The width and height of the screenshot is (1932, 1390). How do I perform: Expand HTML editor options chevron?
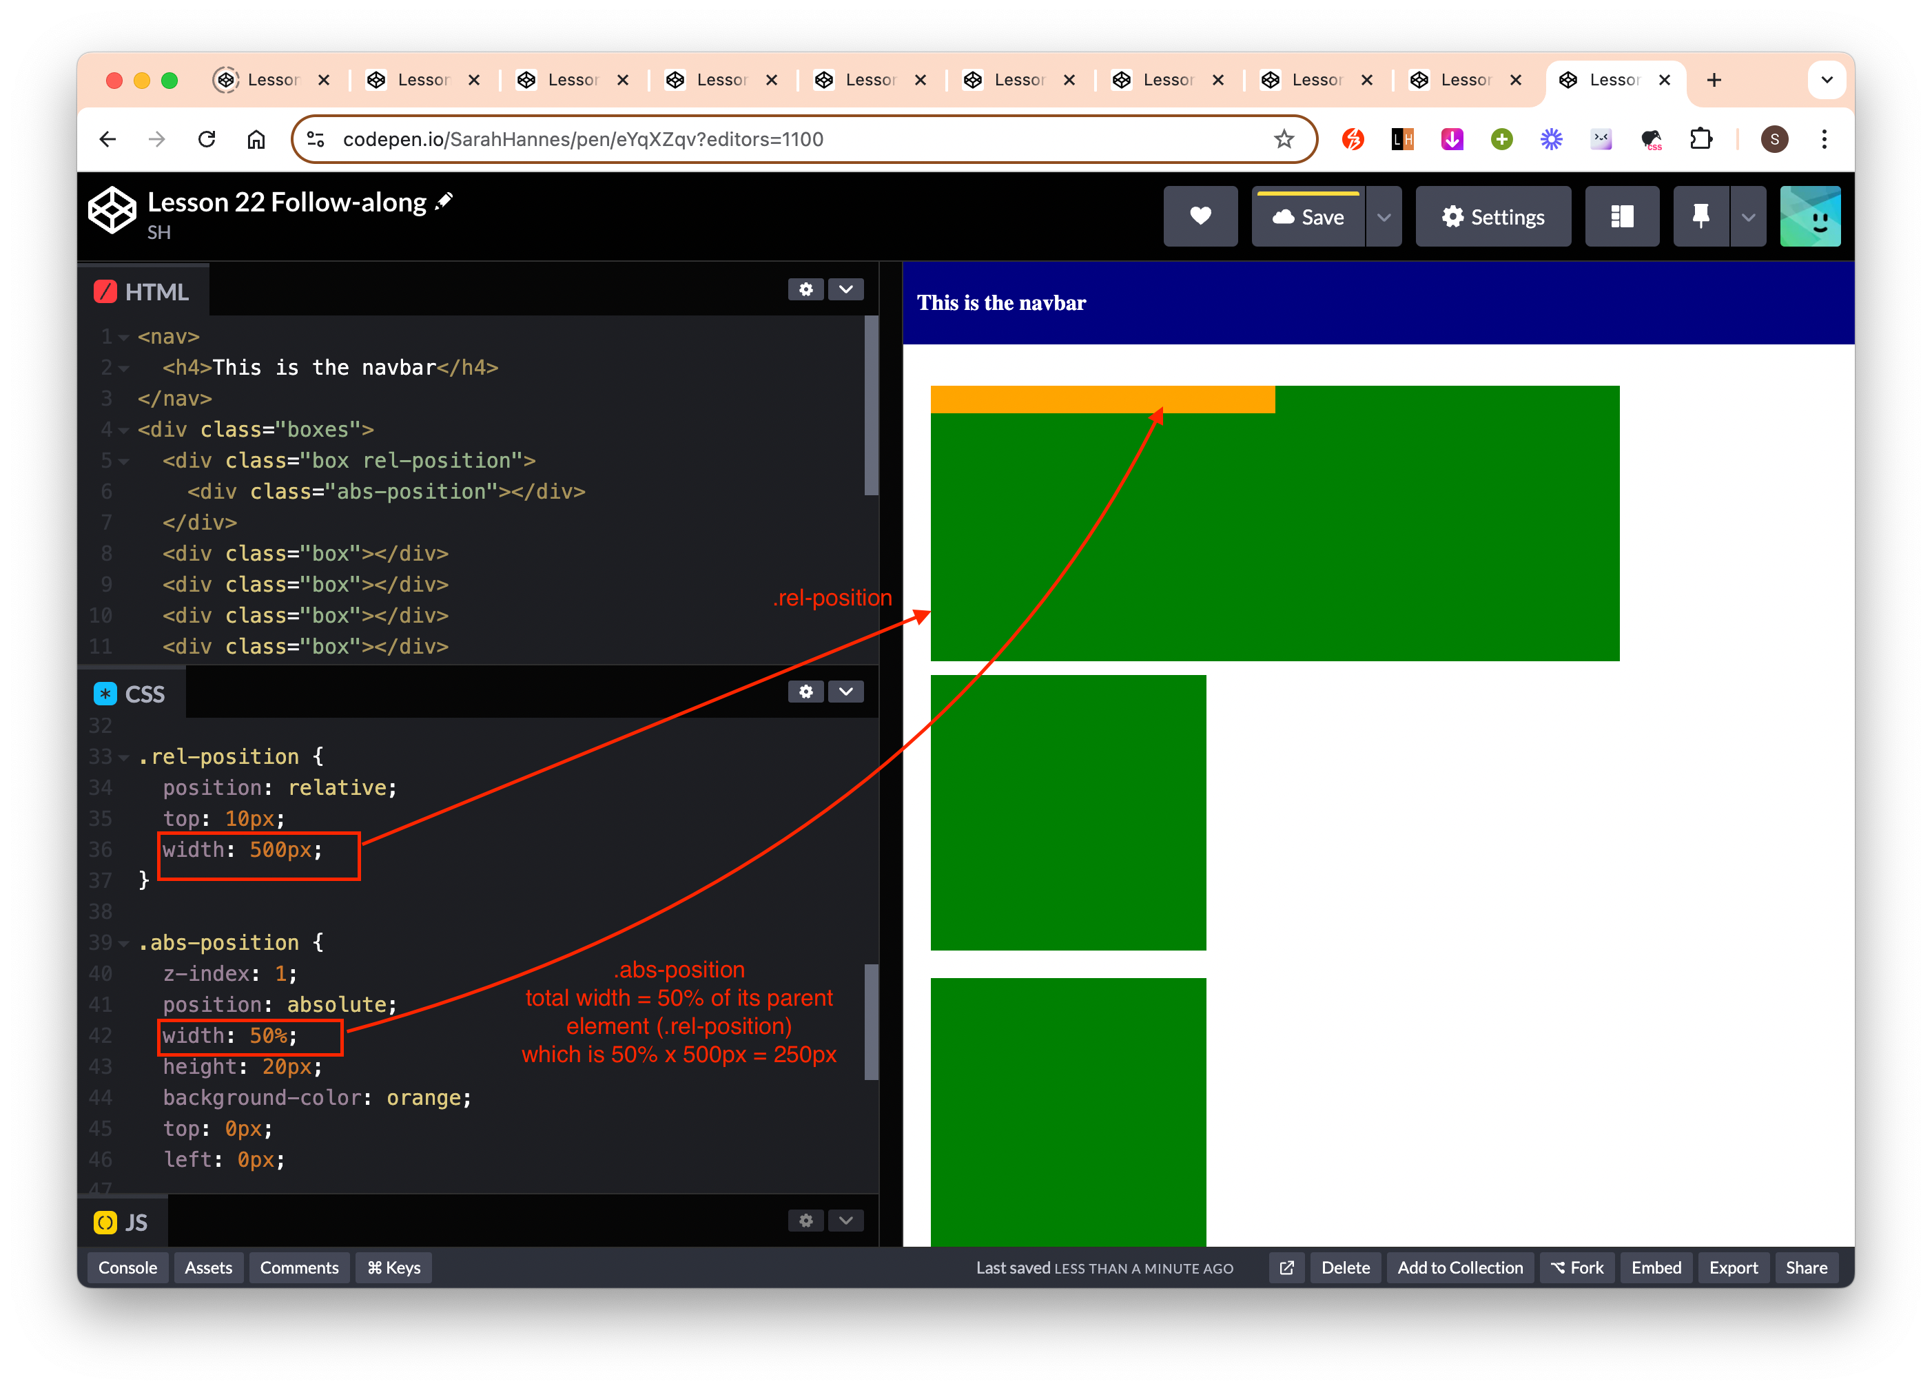(x=846, y=289)
